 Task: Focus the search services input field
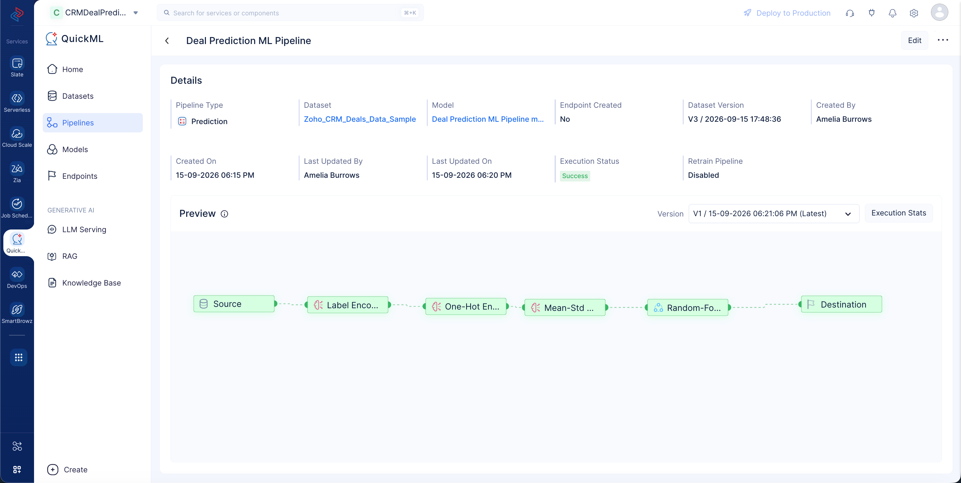point(290,13)
